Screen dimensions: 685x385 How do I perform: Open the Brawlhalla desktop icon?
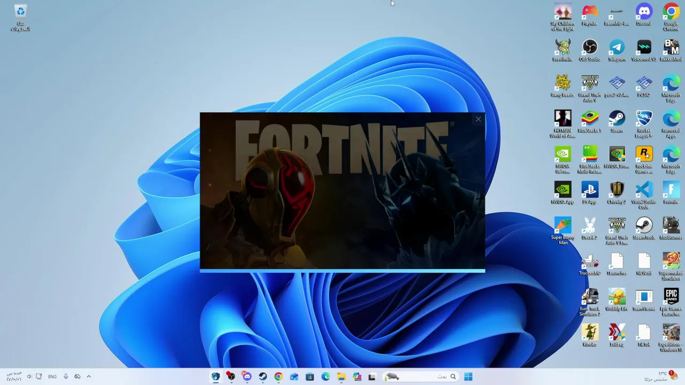562,50
